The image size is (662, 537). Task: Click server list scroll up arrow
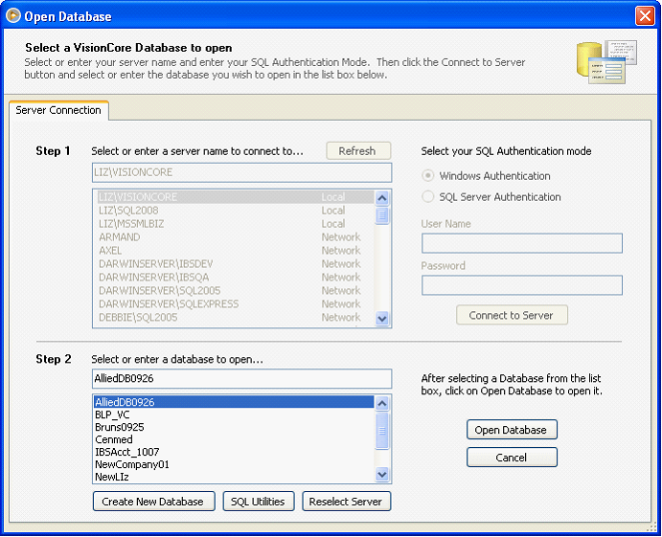[382, 198]
